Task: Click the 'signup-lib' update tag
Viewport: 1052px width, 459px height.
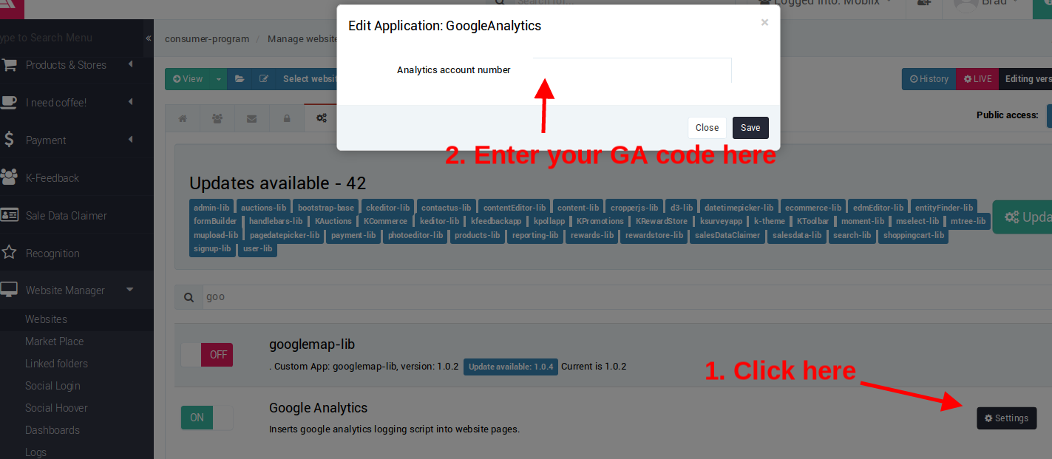Action: click(213, 248)
